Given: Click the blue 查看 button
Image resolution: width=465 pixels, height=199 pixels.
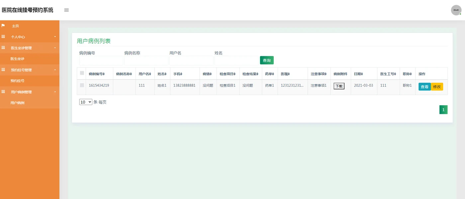Looking at the screenshot, I should coord(424,87).
